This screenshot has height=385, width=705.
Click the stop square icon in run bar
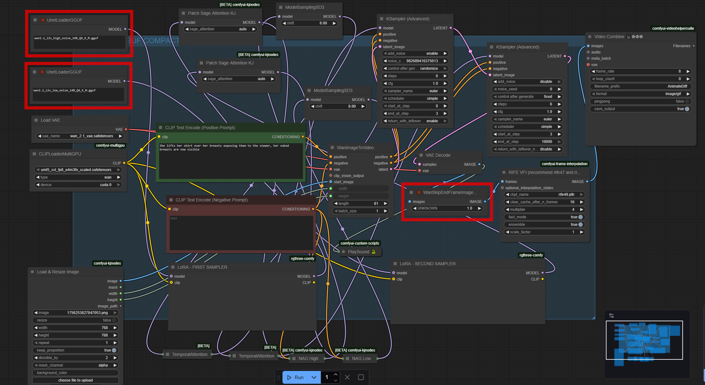point(361,377)
